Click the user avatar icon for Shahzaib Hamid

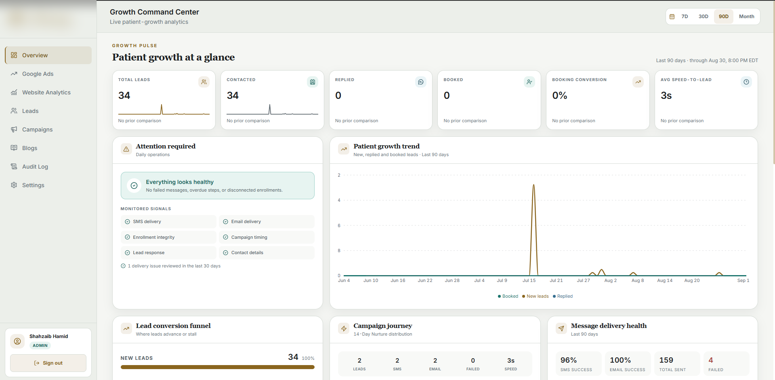[x=17, y=341]
